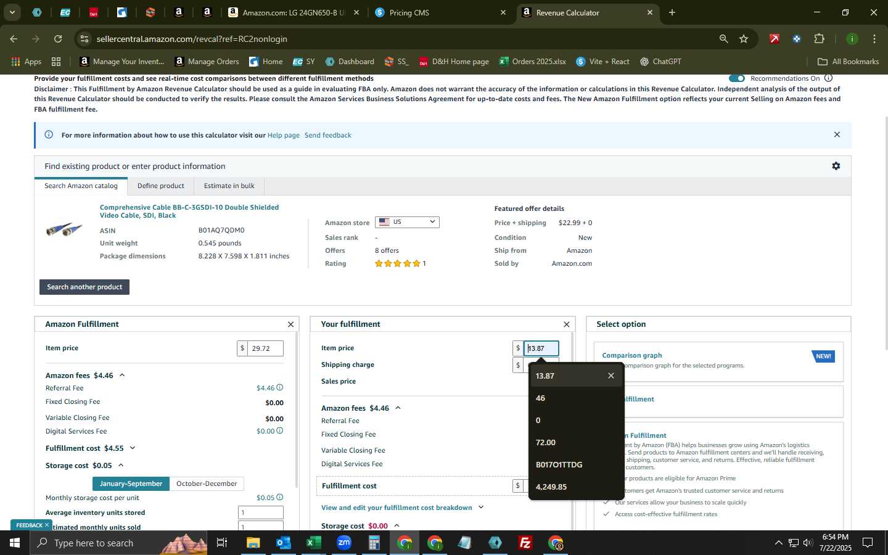Screen dimensions: 888x555
Task: Click the Recommendations On info icon
Action: (829, 78)
